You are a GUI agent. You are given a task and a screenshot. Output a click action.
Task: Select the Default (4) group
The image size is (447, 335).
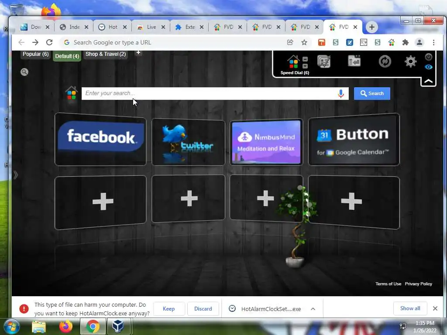tap(67, 56)
